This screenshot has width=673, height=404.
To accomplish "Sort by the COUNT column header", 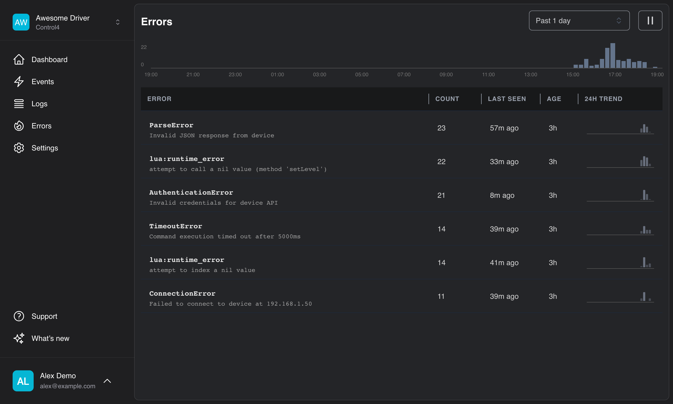I will 447,99.
